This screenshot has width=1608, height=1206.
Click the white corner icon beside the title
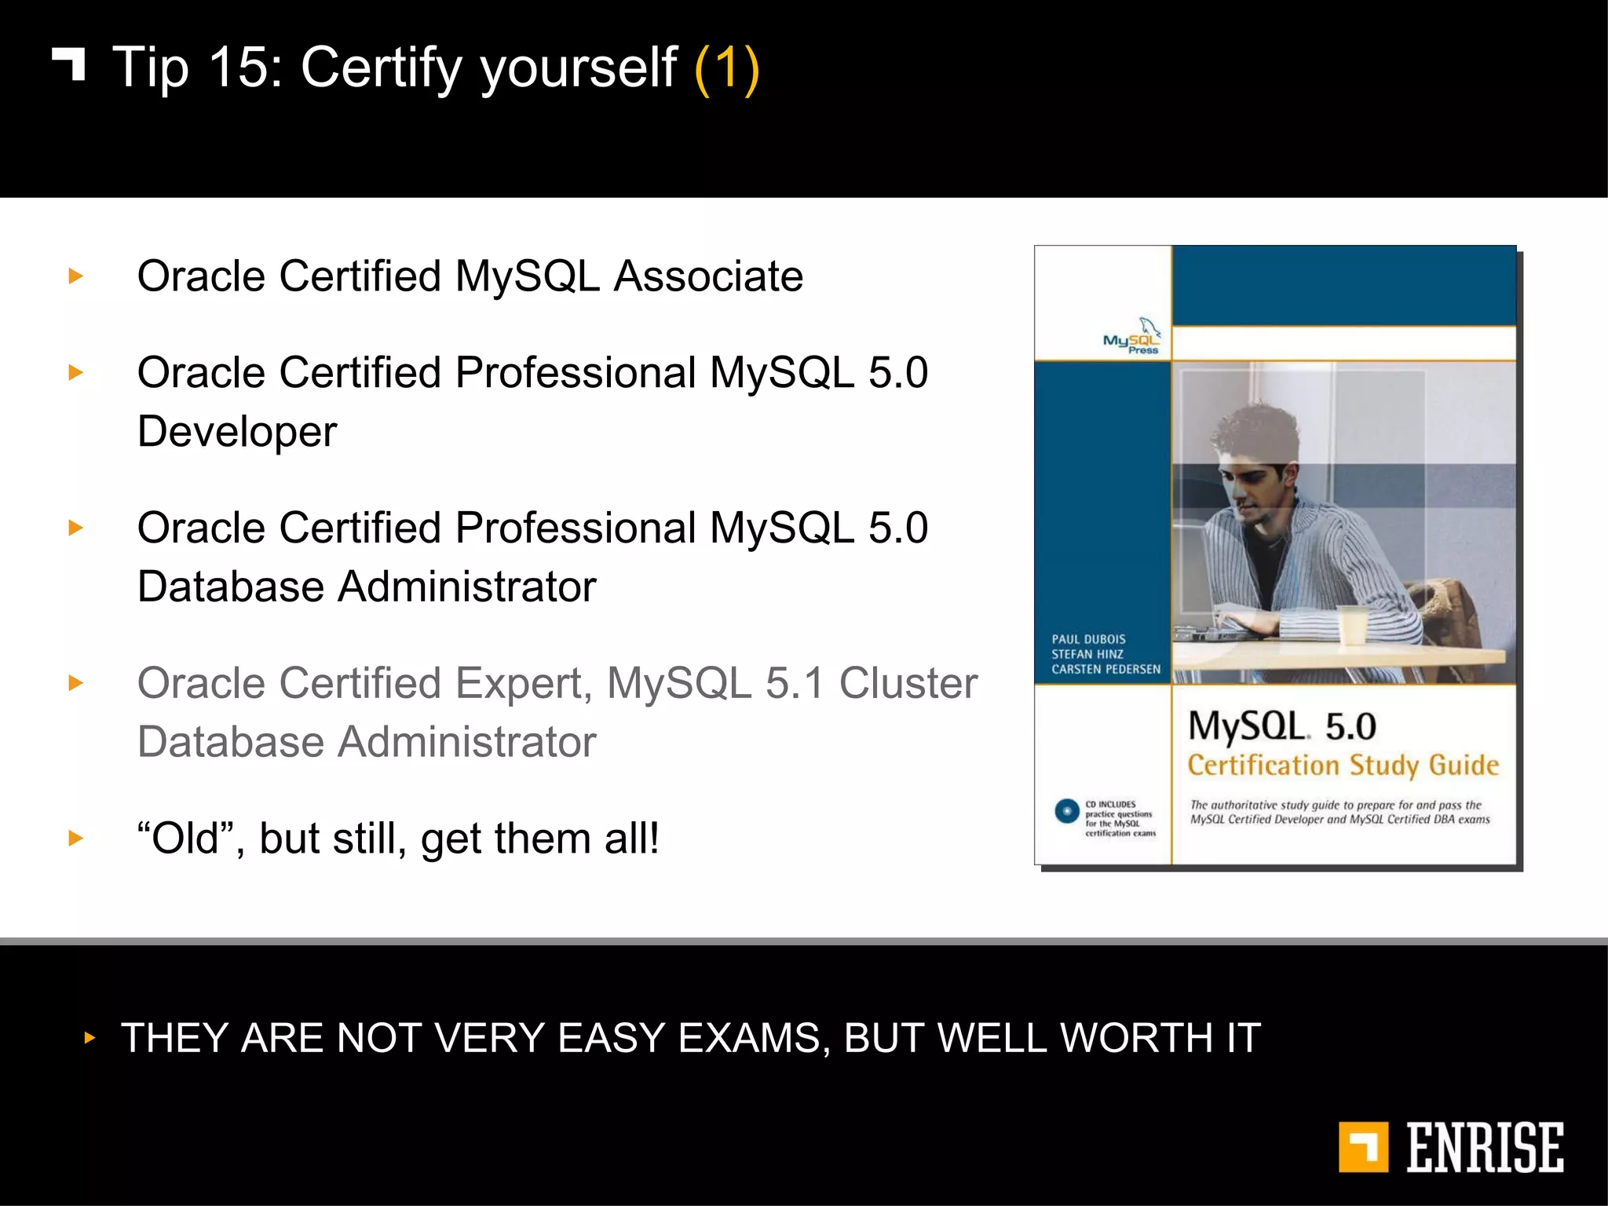68,64
